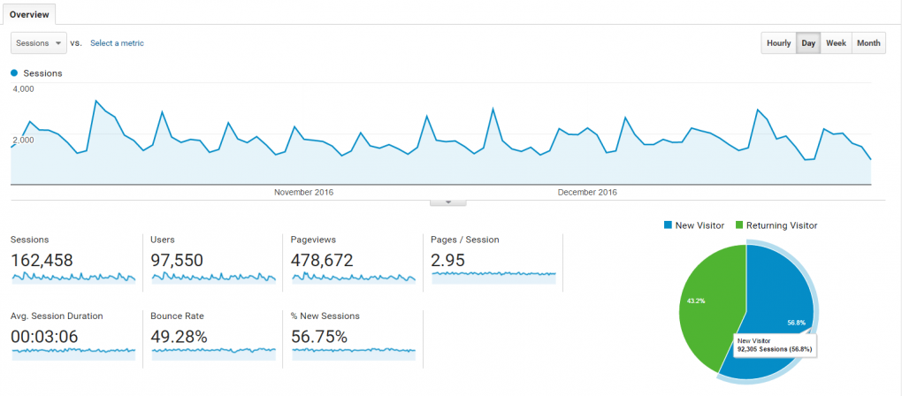The height and width of the screenshot is (396, 902).
Task: Switch chart to Week view
Action: point(836,43)
